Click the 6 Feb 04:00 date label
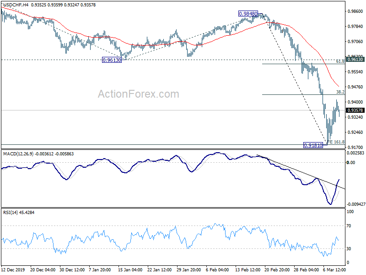This screenshot has width=366, height=275. (x=217, y=269)
